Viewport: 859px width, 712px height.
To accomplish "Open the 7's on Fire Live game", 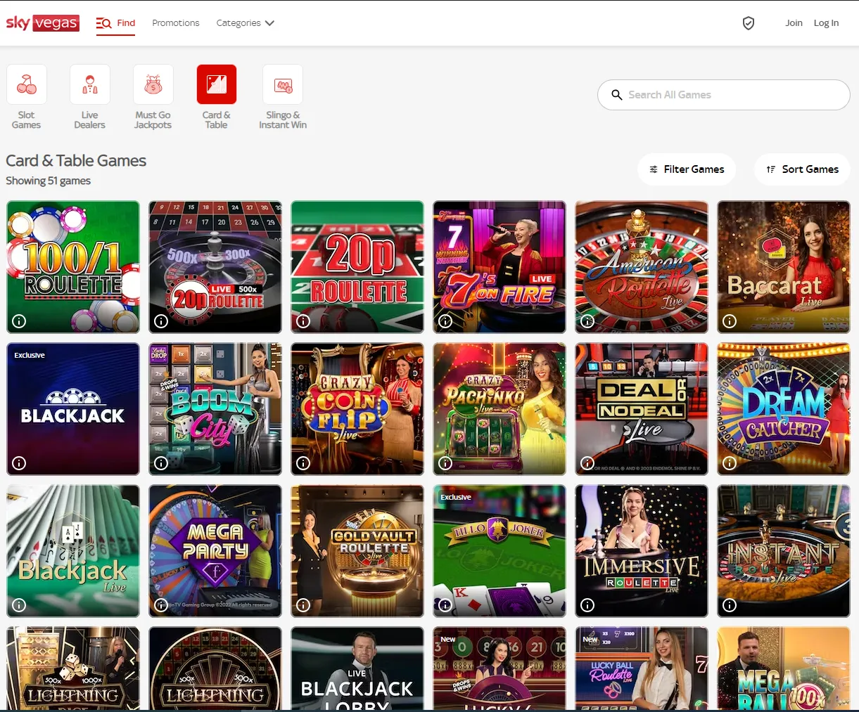I will point(500,267).
